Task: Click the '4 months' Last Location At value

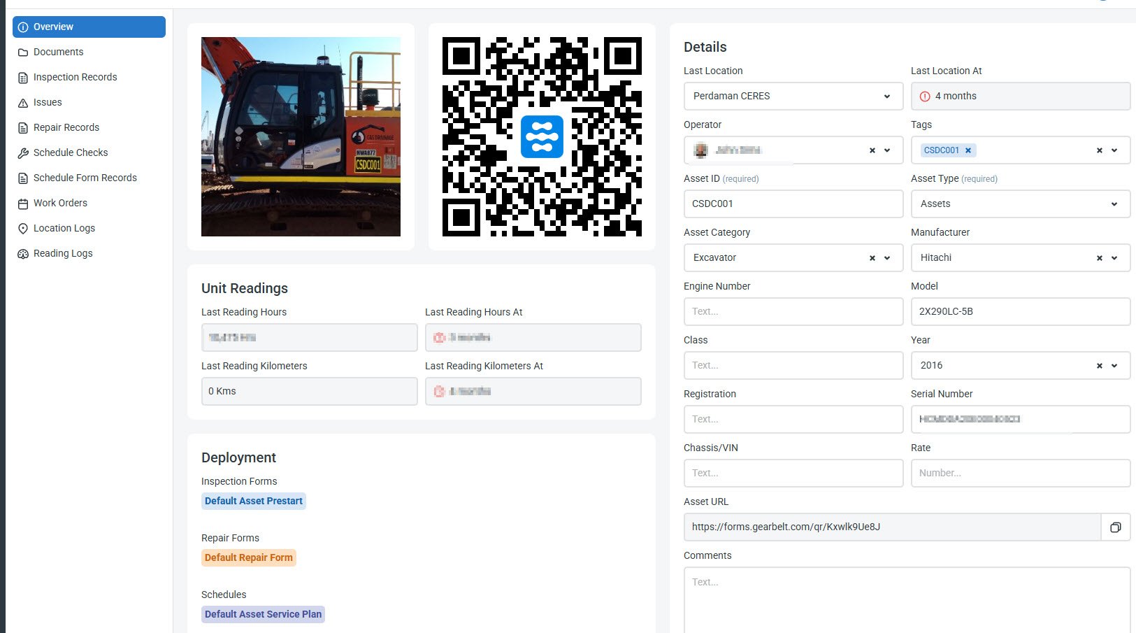Action: (956, 97)
